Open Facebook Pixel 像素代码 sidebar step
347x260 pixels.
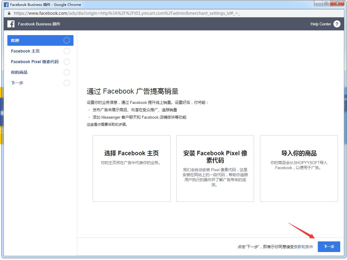[x=35, y=62]
